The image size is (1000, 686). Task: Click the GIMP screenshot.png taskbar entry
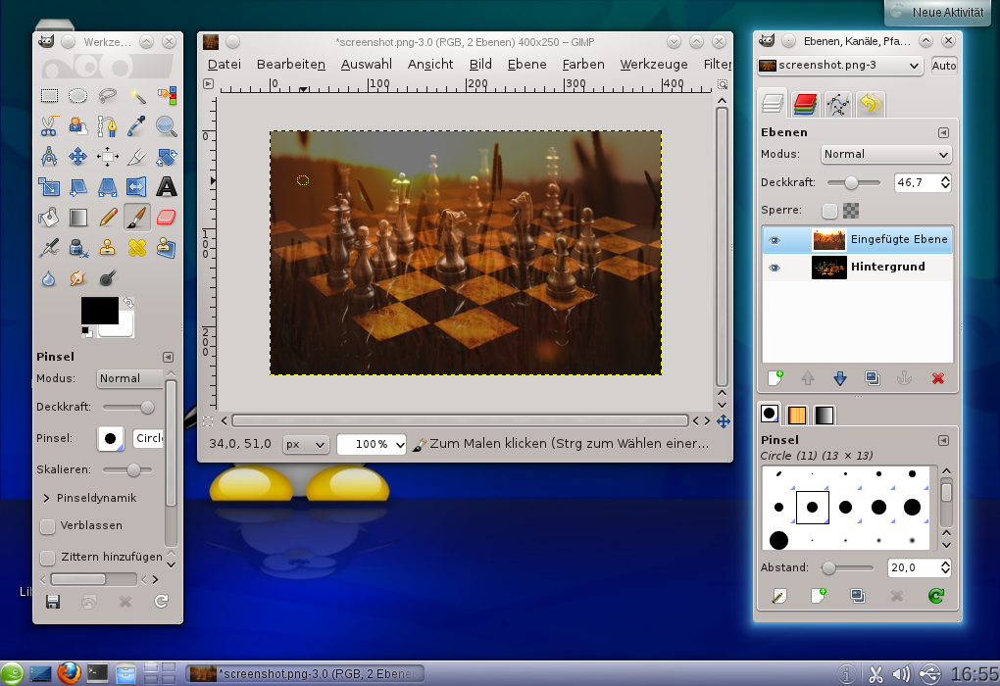click(x=305, y=674)
